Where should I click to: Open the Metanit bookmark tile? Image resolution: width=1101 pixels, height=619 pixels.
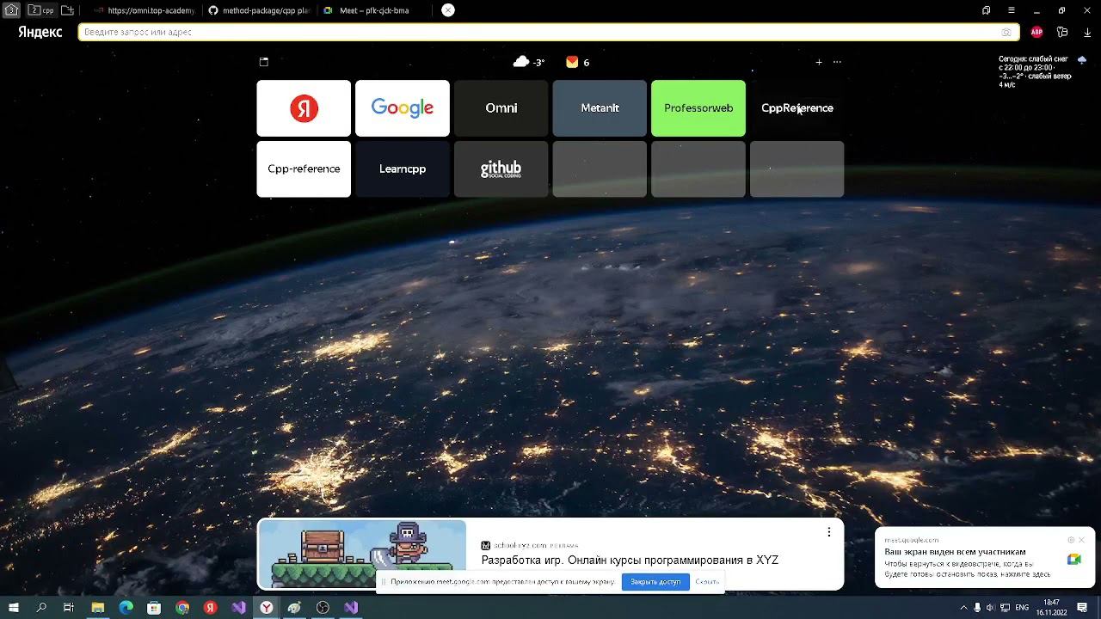[600, 108]
